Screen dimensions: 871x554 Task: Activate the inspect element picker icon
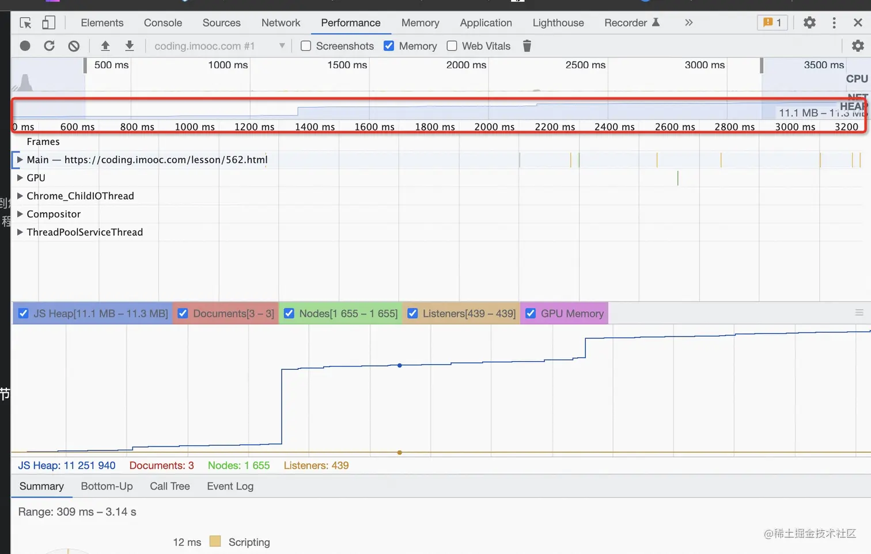(x=25, y=23)
